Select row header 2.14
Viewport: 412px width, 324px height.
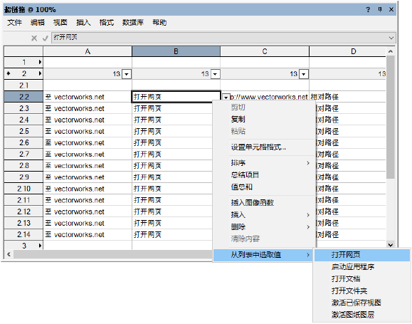pyautogui.click(x=23, y=234)
